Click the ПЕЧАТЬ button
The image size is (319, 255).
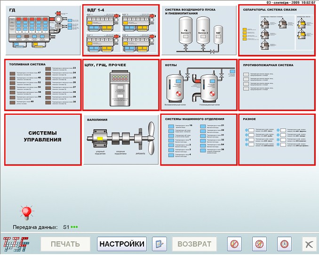65,244
